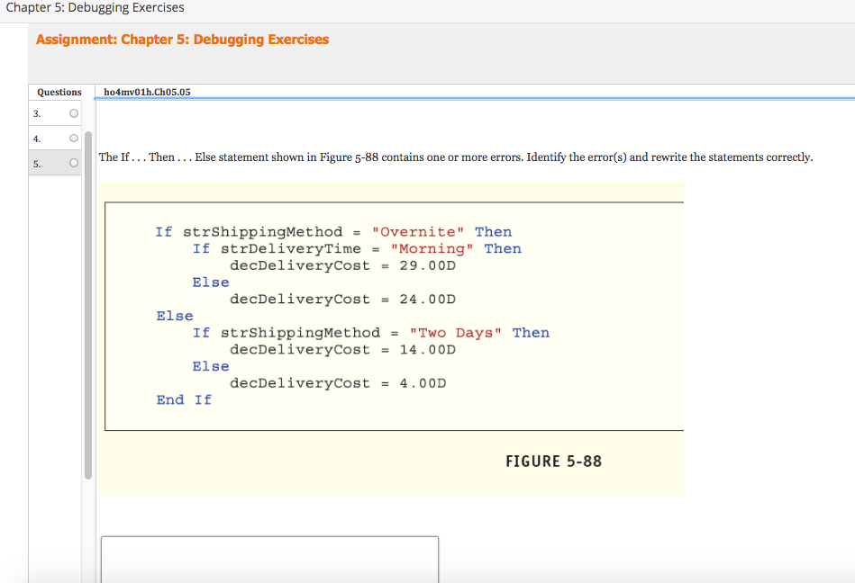Click the End If line

coord(184,400)
